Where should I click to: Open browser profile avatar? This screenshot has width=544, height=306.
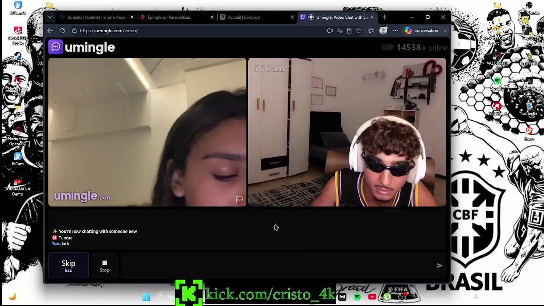[383, 31]
